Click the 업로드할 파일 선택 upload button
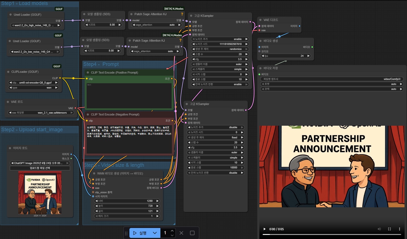Viewport: 407px width, 239px height. pyautogui.click(x=40, y=168)
